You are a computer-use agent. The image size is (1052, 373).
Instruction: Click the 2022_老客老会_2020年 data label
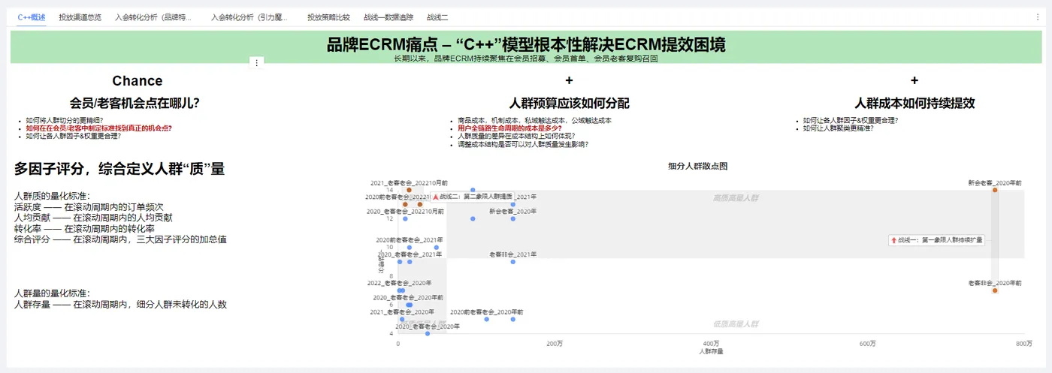pyautogui.click(x=399, y=283)
